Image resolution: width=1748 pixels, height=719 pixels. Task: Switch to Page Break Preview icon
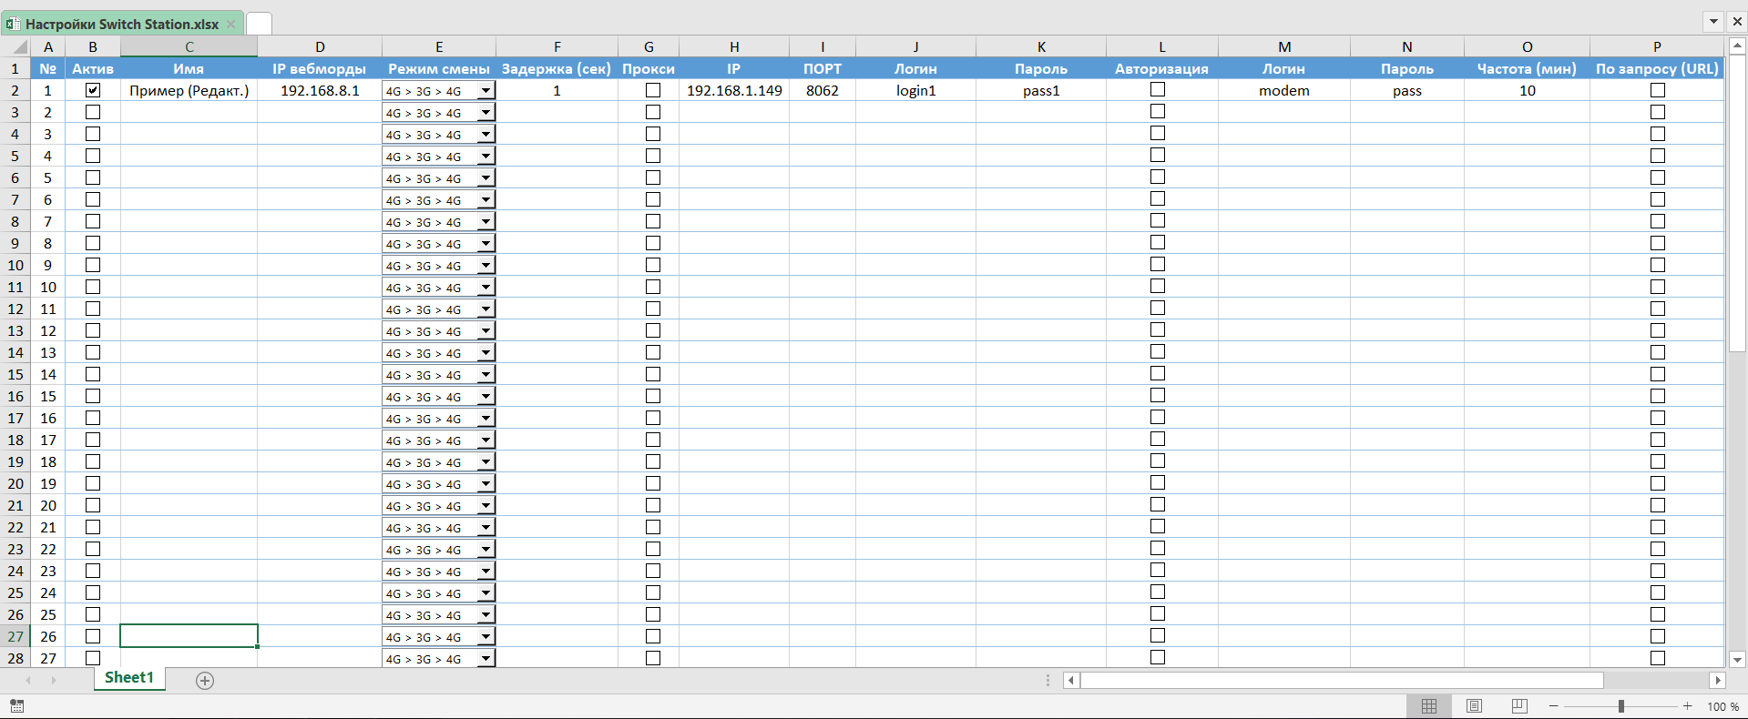point(1518,706)
